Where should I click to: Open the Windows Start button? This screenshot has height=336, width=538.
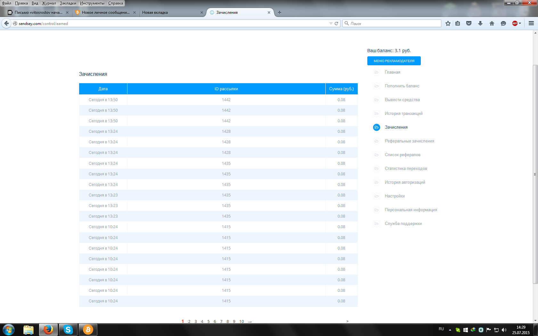(9, 330)
